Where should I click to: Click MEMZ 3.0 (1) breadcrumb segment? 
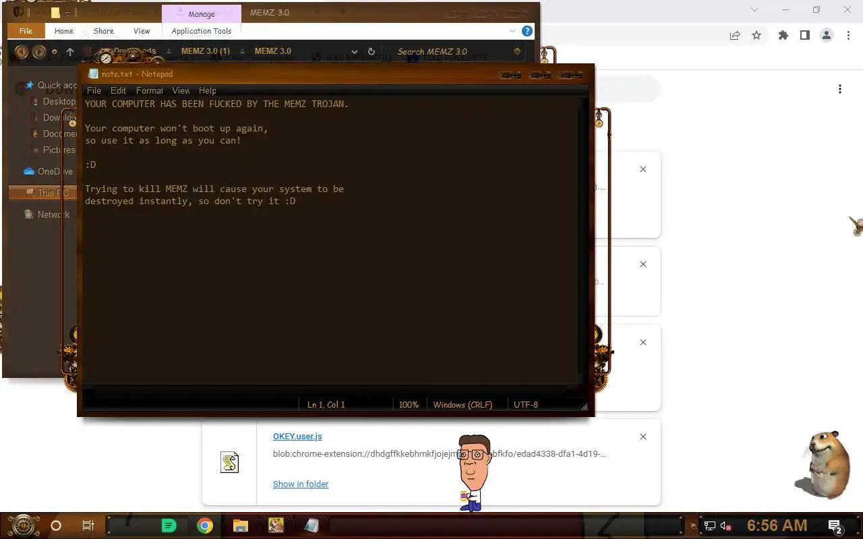click(205, 51)
